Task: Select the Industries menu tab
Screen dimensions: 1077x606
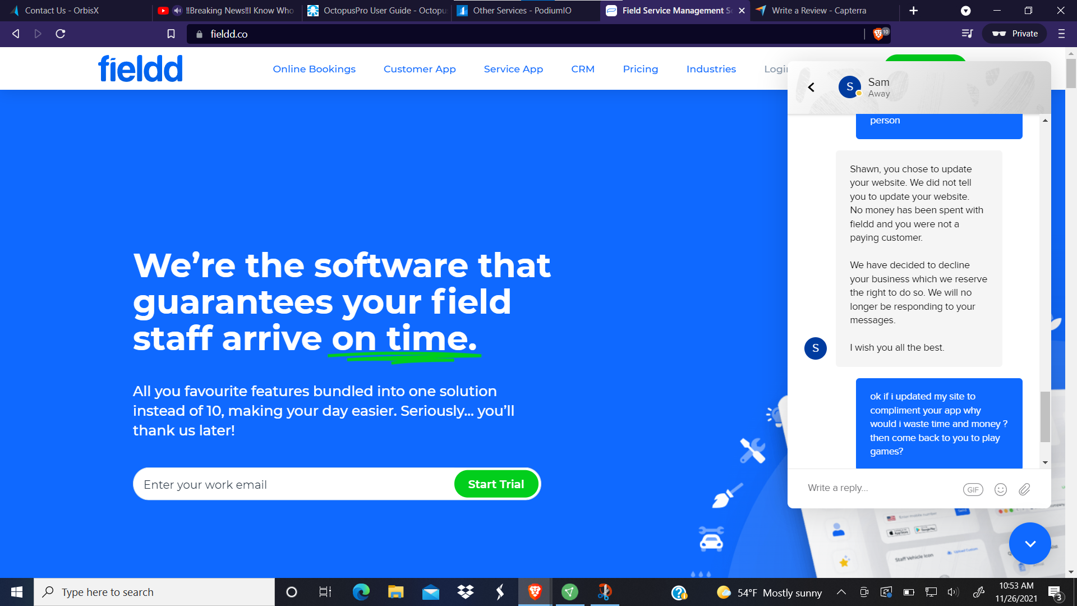Action: tap(711, 69)
